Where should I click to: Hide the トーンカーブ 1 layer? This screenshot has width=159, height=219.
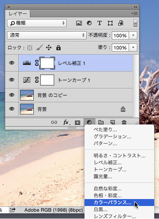pos(12,80)
